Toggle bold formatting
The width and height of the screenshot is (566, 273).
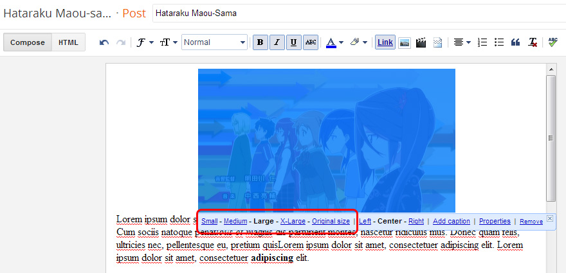click(x=260, y=42)
